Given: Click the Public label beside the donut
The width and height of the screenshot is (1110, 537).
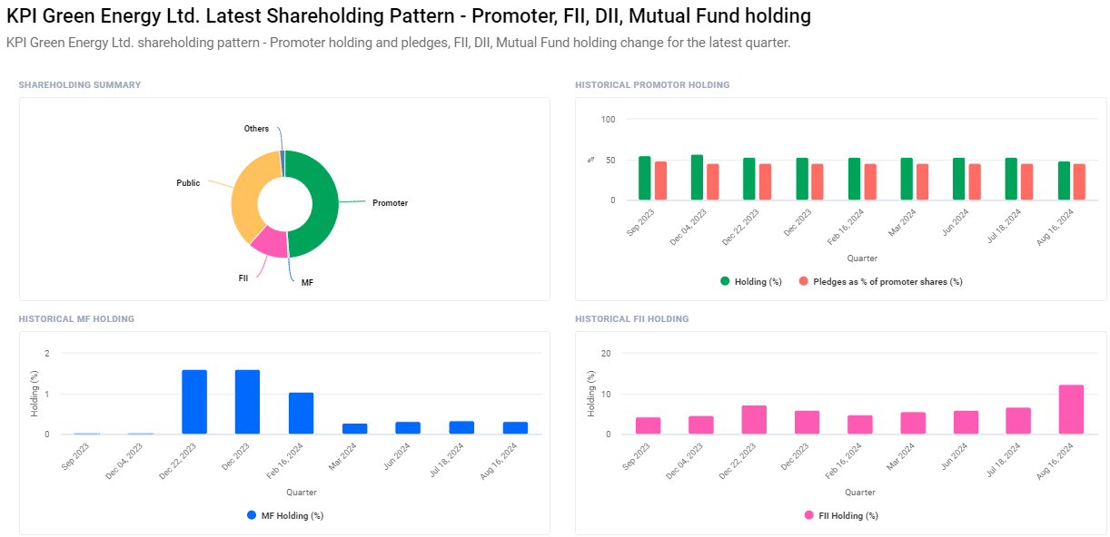Looking at the screenshot, I should 188,183.
